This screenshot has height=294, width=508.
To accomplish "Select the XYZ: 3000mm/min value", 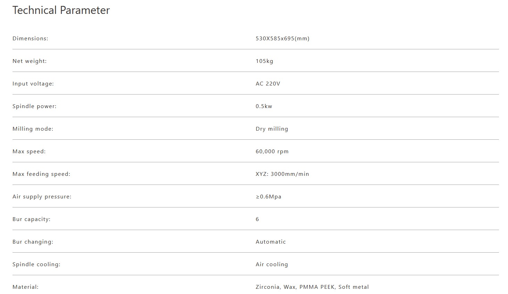I will [x=282, y=174].
